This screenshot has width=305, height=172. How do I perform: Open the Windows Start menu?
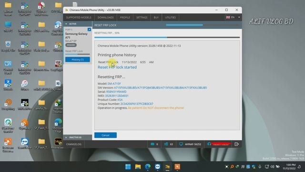point(128,167)
